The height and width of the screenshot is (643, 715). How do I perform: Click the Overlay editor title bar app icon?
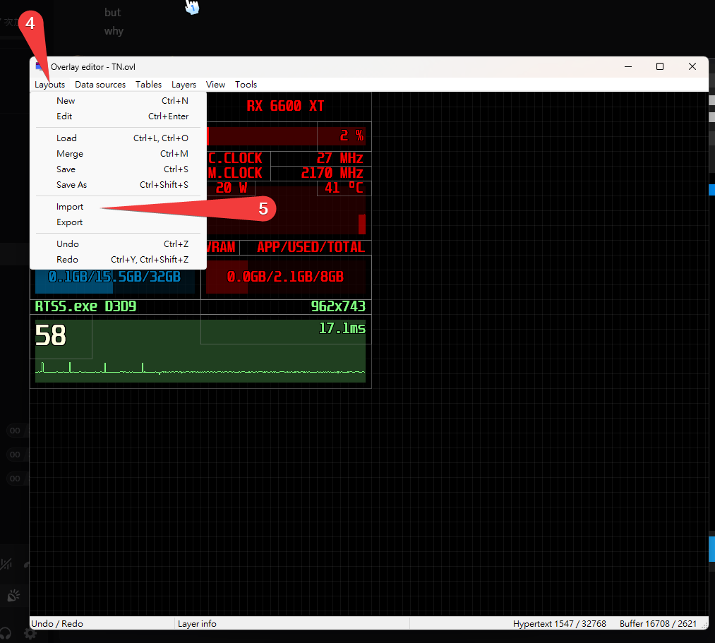click(41, 66)
